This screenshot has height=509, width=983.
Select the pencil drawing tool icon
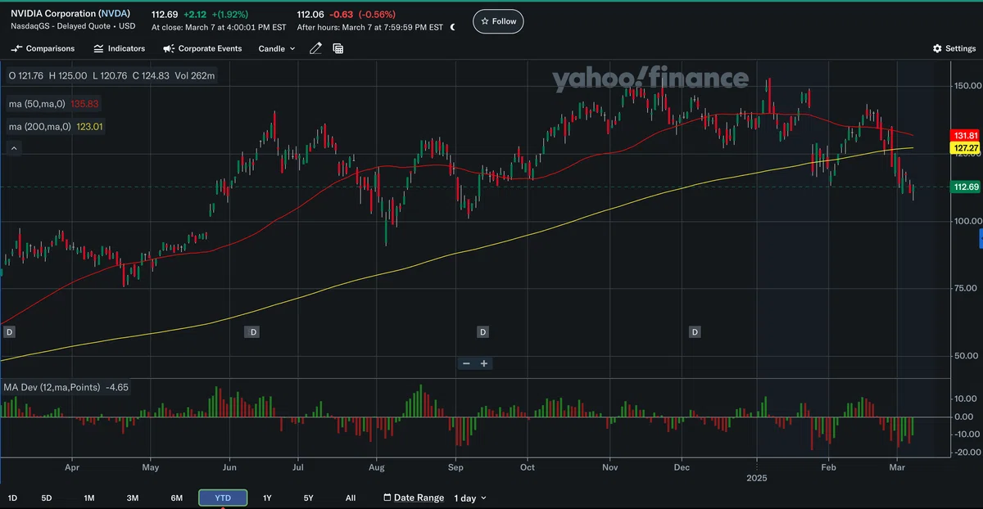pyautogui.click(x=315, y=48)
